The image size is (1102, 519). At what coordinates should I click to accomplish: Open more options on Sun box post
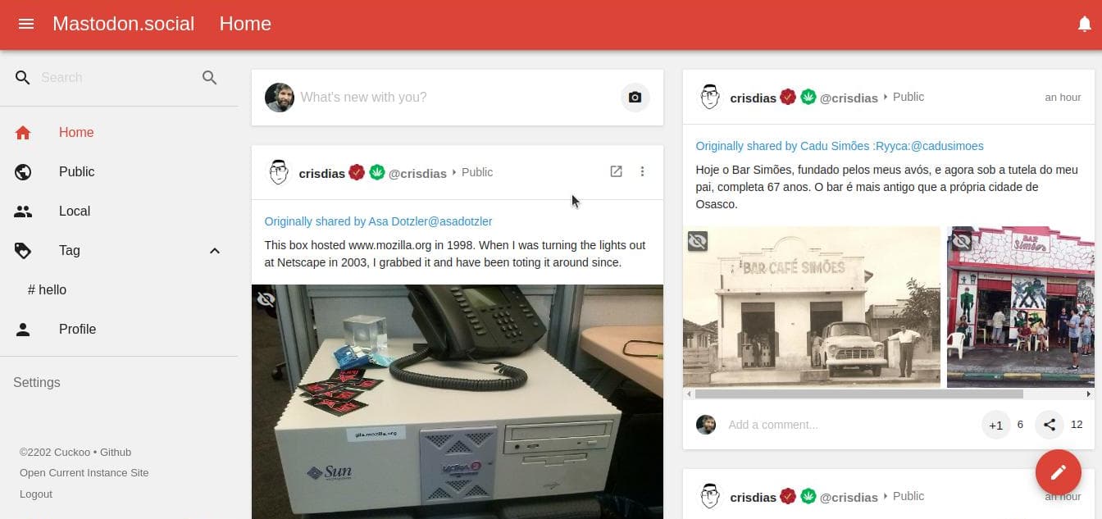click(x=642, y=172)
